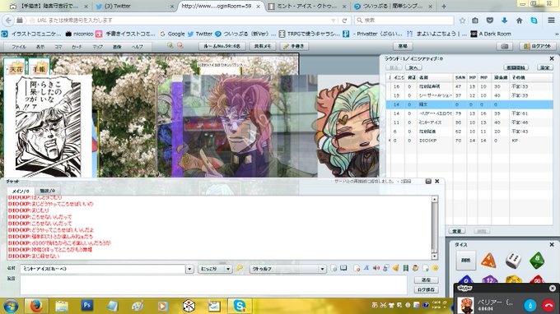Image resolution: width=560 pixels, height=314 pixels.
Task: Select the green eight-sided die
Action: click(537, 261)
